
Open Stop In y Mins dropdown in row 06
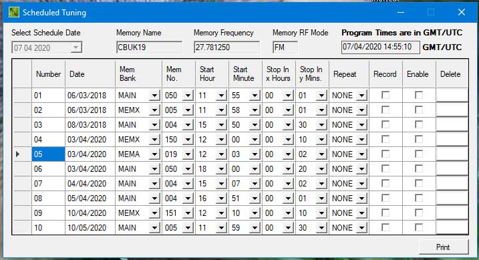coord(321,169)
